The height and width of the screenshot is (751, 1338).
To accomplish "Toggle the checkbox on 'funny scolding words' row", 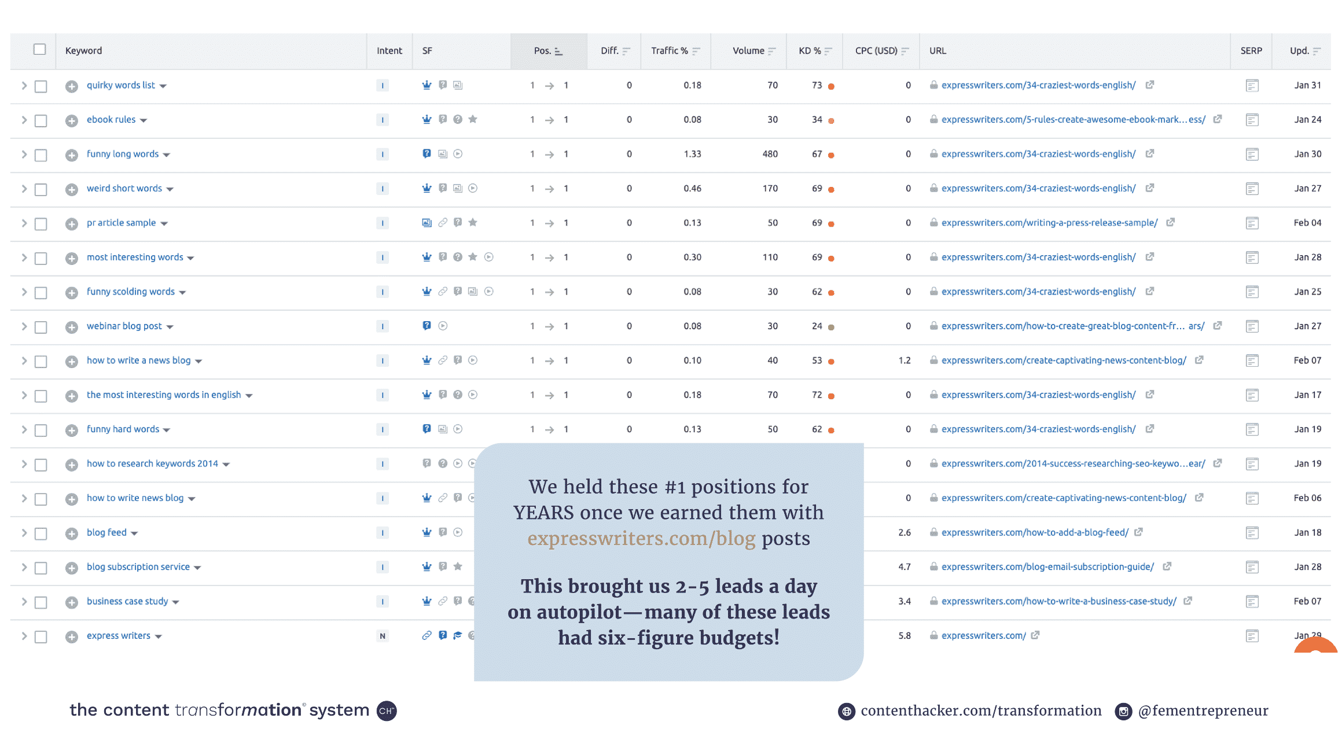I will 41,292.
